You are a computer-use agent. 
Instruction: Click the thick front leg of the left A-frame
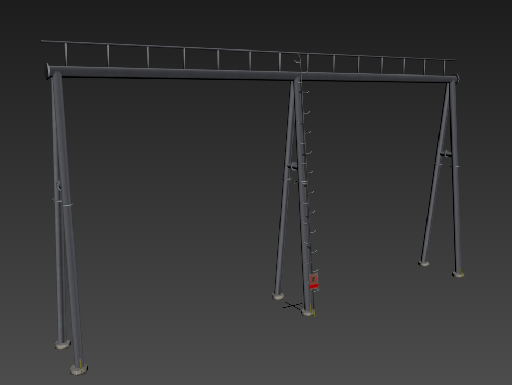[70, 250]
